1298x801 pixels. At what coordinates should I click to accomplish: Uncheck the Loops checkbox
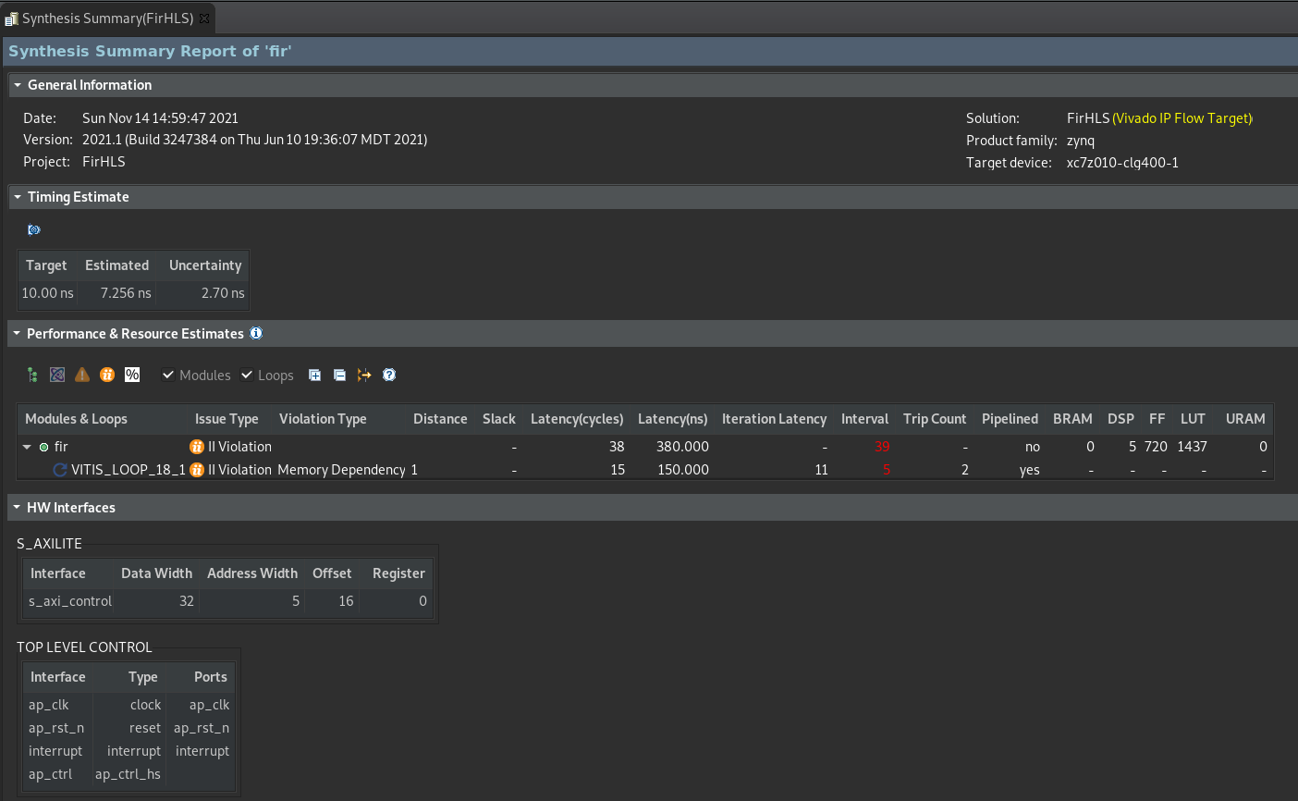[x=247, y=375]
